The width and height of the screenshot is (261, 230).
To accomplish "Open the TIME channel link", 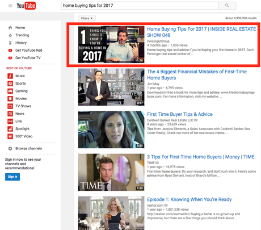I will tap(151, 163).
